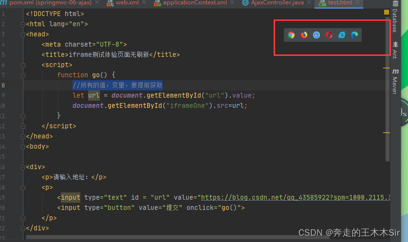This screenshot has width=408, height=242.
Task: Open page in Edge browser icon
Action: coord(354,35)
